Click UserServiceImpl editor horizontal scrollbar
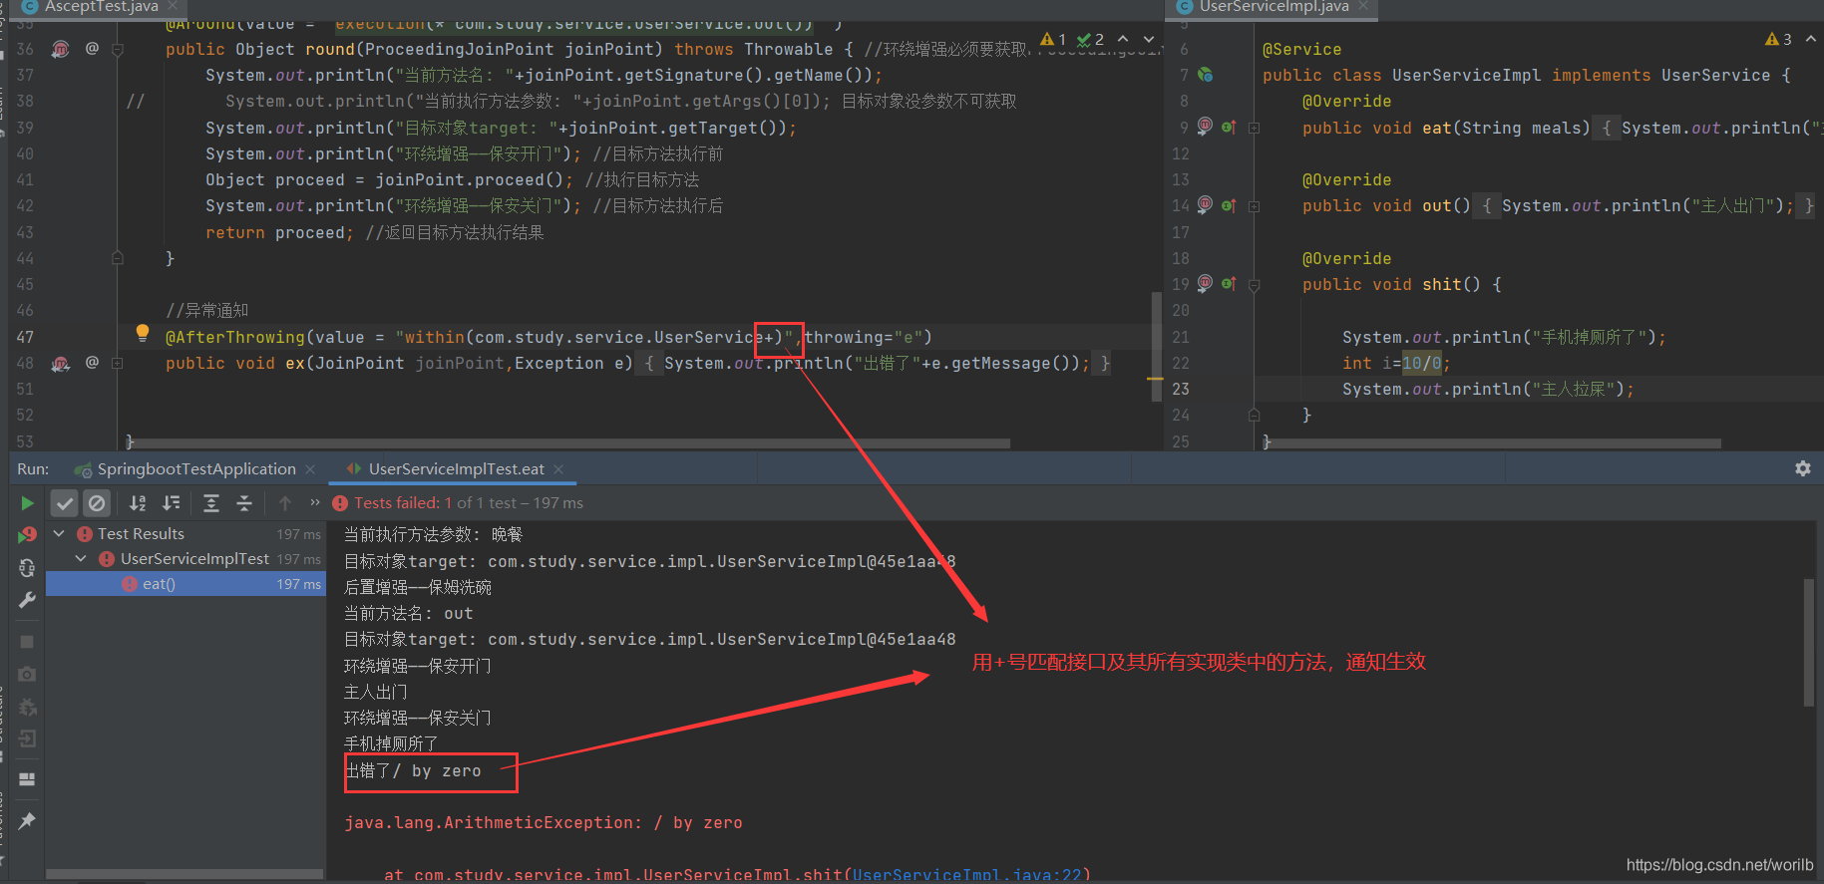 pos(1495,443)
